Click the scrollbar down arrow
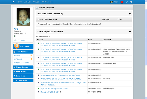Image resolution: width=147 pixels, height=99 pixels. 146,98
